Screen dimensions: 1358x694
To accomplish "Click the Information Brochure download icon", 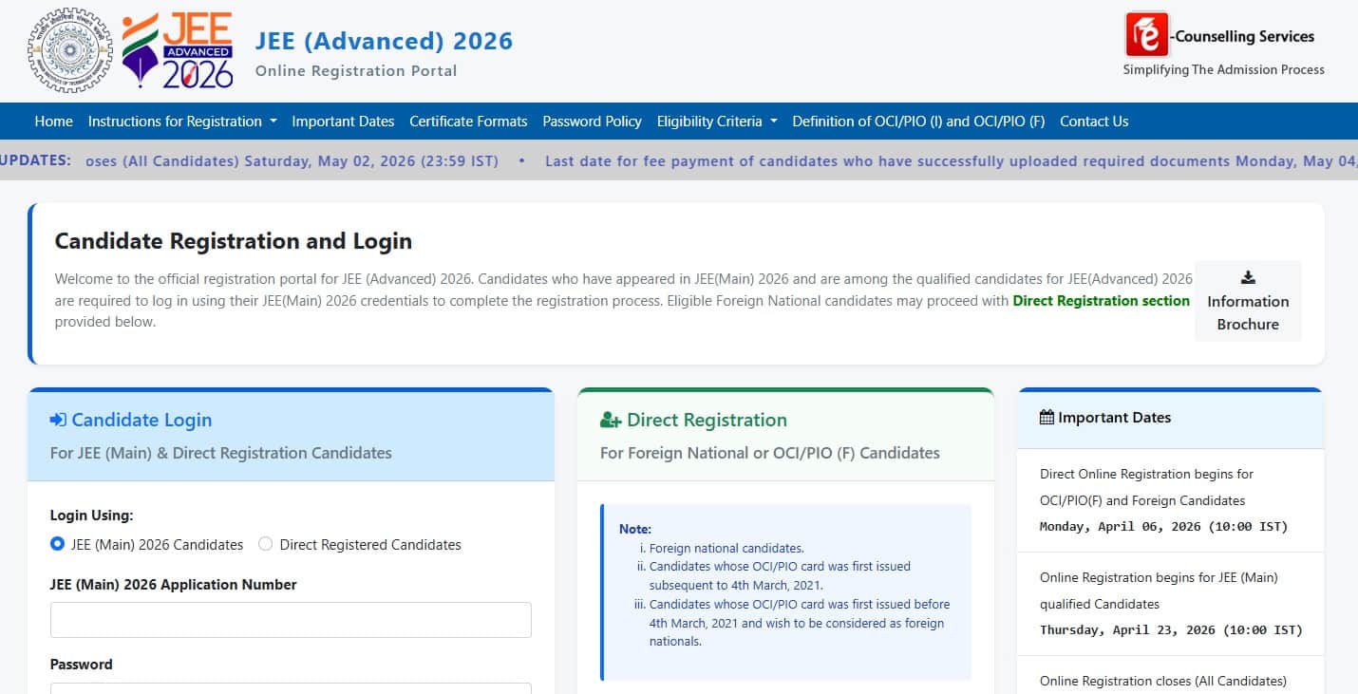I will [x=1247, y=278].
